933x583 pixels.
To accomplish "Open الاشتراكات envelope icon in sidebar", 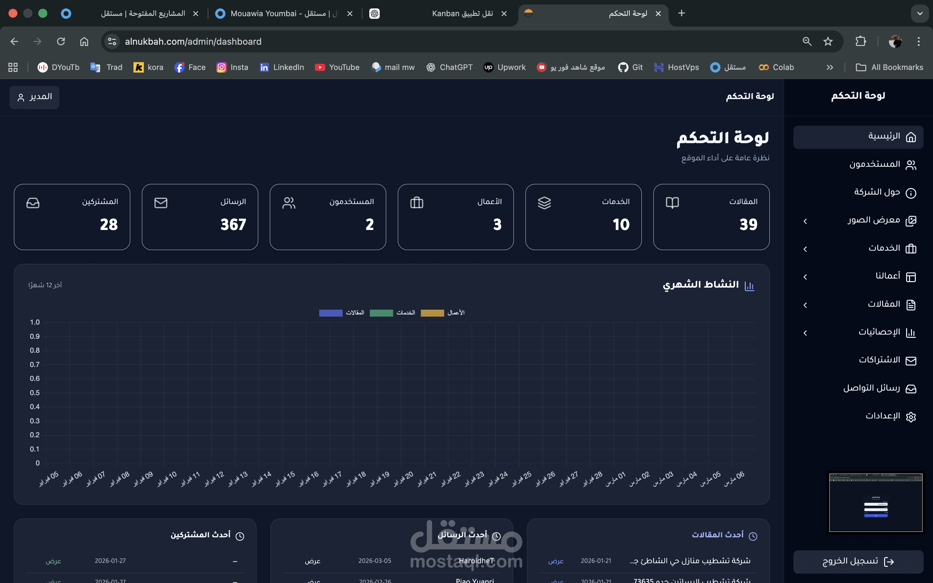I will (911, 360).
